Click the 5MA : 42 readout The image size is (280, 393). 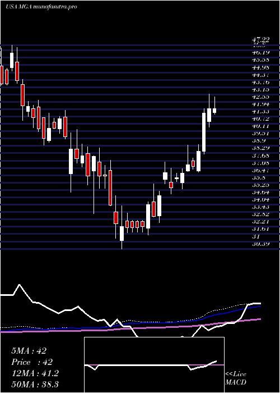point(29,351)
